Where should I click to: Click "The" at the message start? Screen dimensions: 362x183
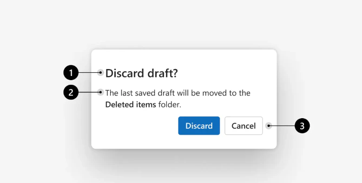coord(112,93)
